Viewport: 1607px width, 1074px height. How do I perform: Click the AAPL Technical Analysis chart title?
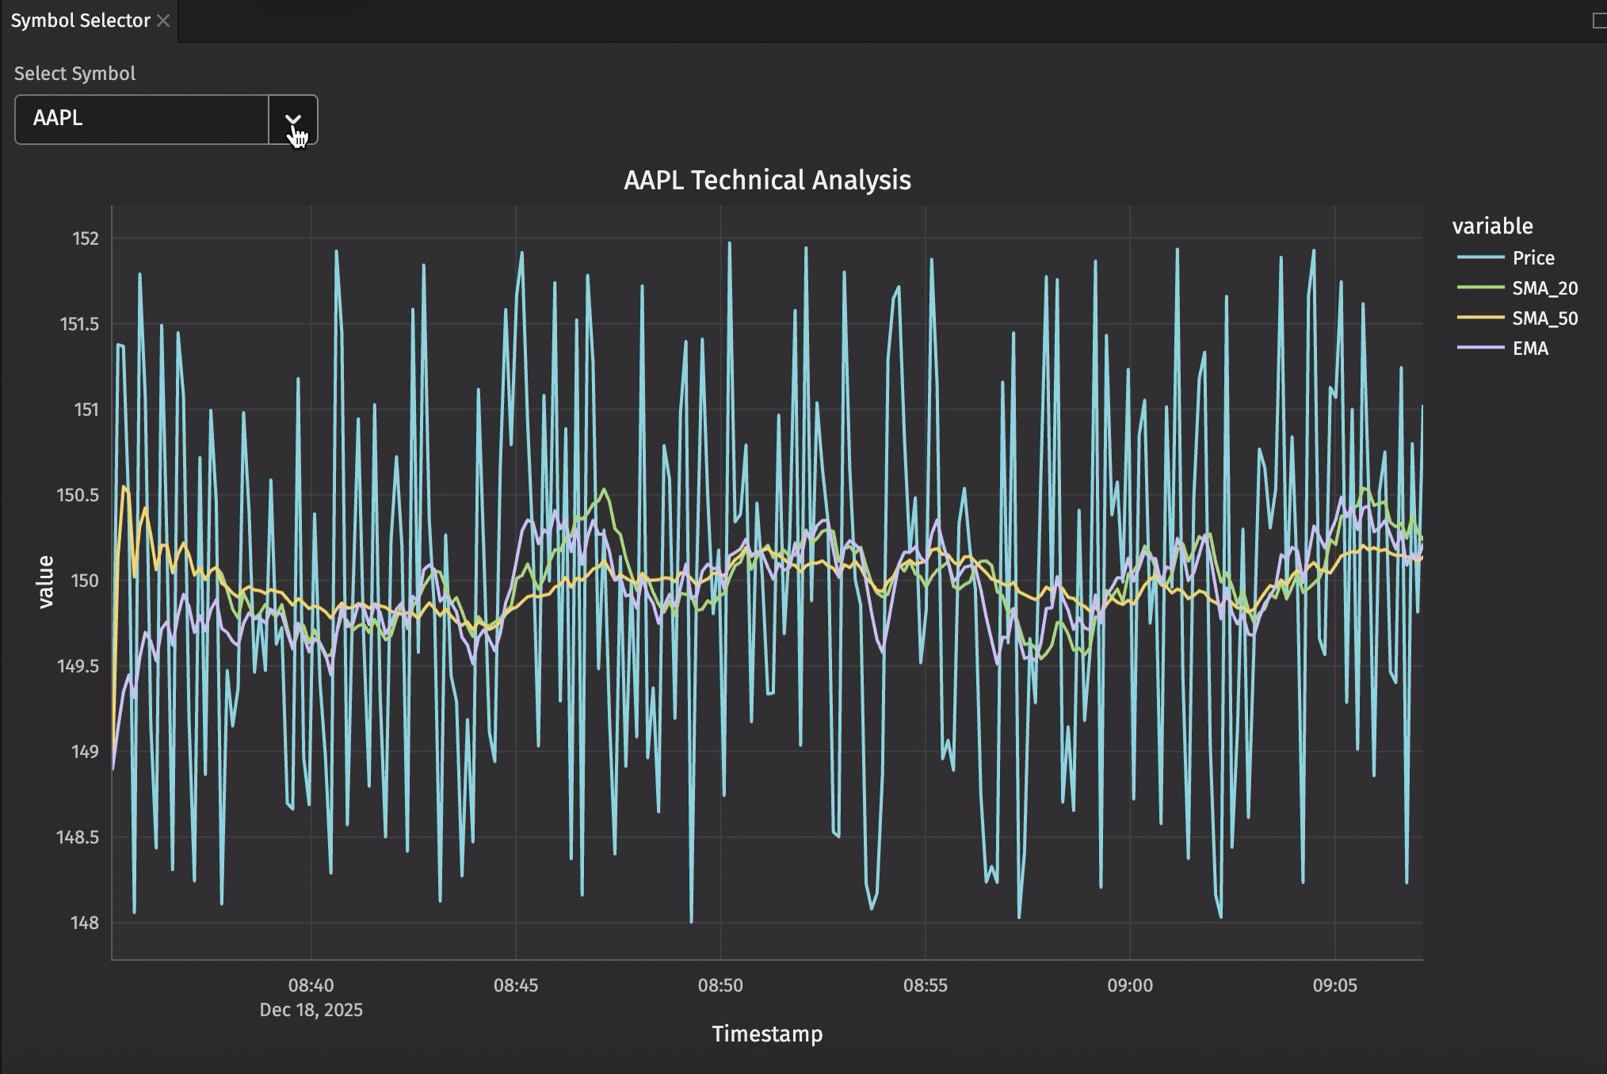click(x=767, y=181)
